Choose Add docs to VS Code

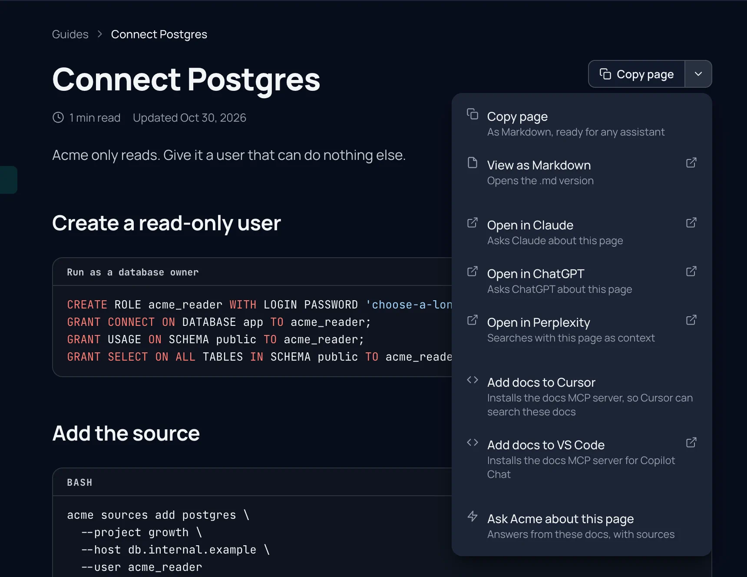point(582,459)
